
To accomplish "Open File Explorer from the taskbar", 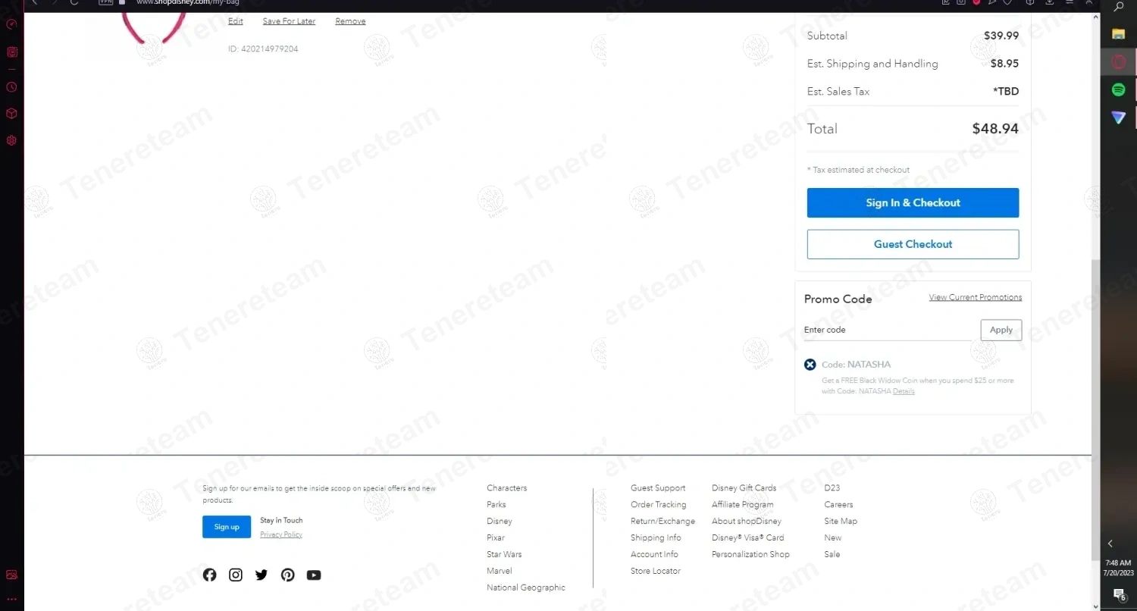I will (1119, 34).
